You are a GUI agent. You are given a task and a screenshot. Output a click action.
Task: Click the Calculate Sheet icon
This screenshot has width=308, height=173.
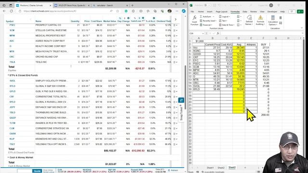281,23
